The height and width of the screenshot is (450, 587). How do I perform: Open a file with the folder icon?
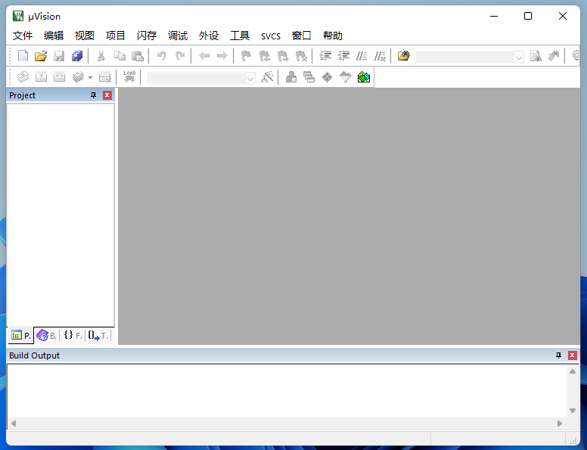(x=41, y=56)
